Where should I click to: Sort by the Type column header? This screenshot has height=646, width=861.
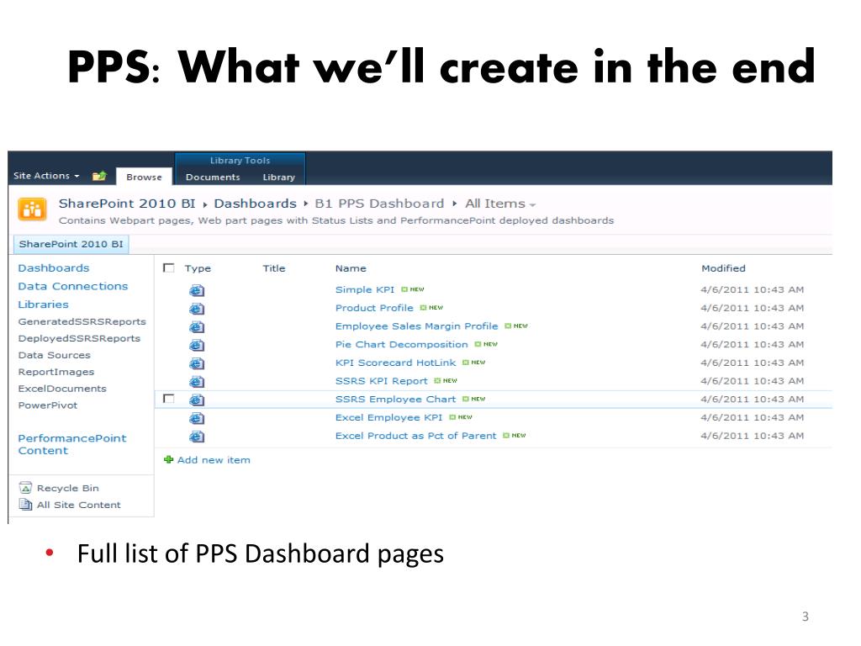(198, 268)
